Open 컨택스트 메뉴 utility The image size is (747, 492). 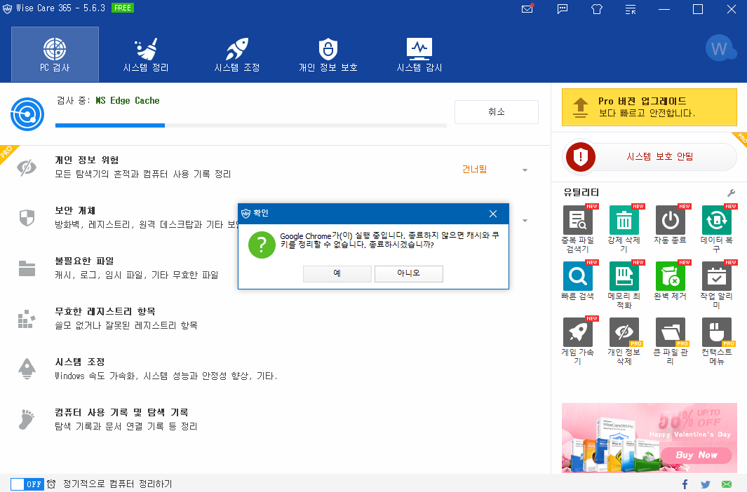coord(717,341)
